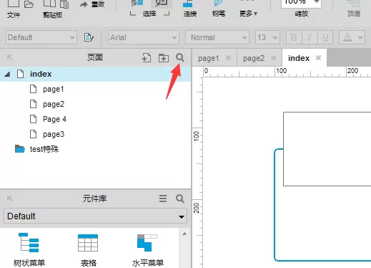Close the index tab

coord(318,57)
